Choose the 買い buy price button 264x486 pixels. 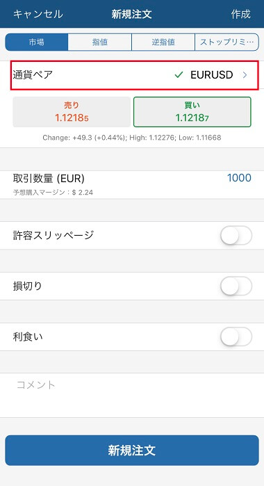tap(192, 112)
